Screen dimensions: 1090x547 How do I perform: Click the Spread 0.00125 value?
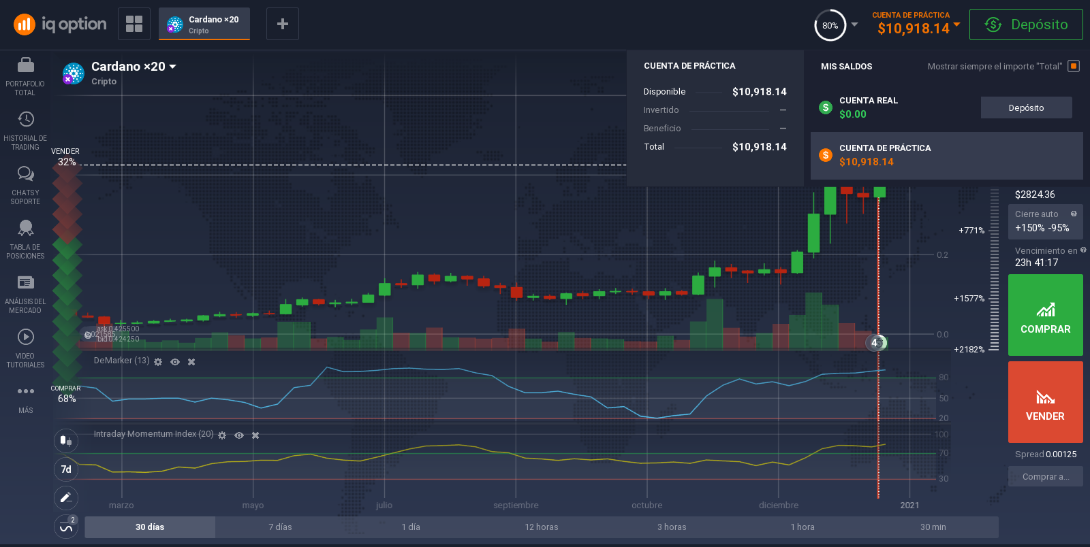(1061, 454)
